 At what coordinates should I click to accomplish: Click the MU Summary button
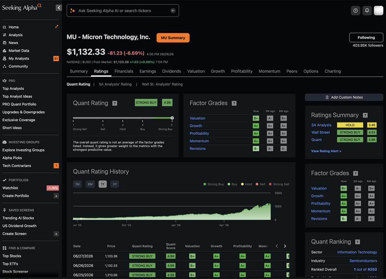[173, 38]
